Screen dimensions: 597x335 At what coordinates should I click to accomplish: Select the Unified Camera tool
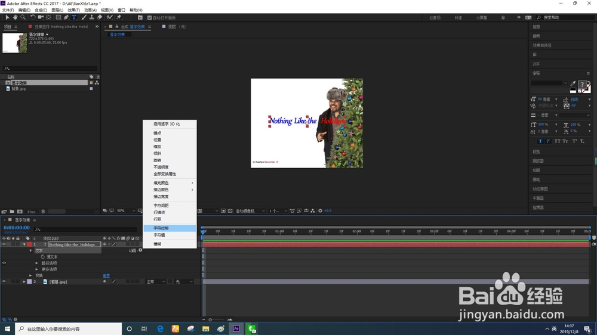click(41, 17)
